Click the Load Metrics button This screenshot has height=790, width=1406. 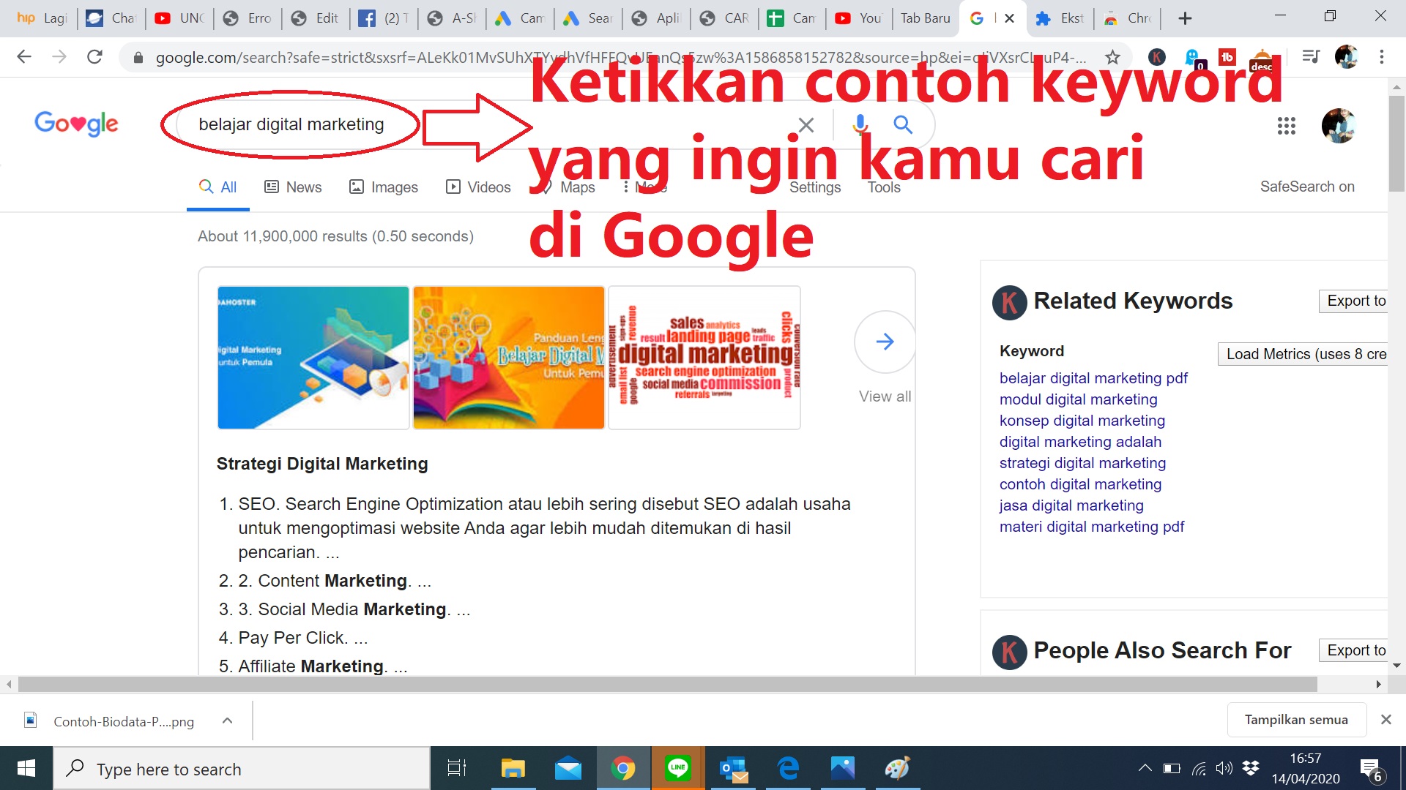pyautogui.click(x=1302, y=354)
